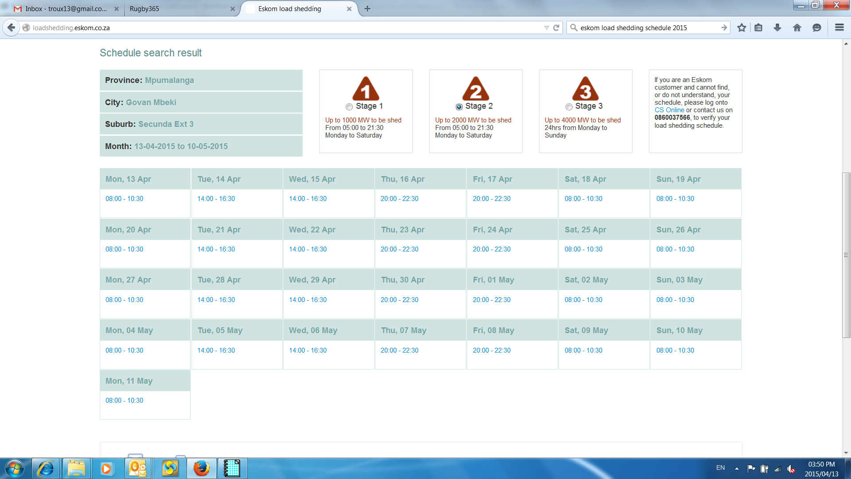Viewport: 851px width, 479px height.
Task: Open the bookmarks list icon
Action: click(758, 27)
